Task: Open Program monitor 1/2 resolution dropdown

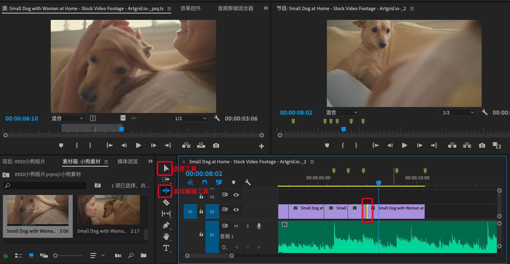Action: 458,113
